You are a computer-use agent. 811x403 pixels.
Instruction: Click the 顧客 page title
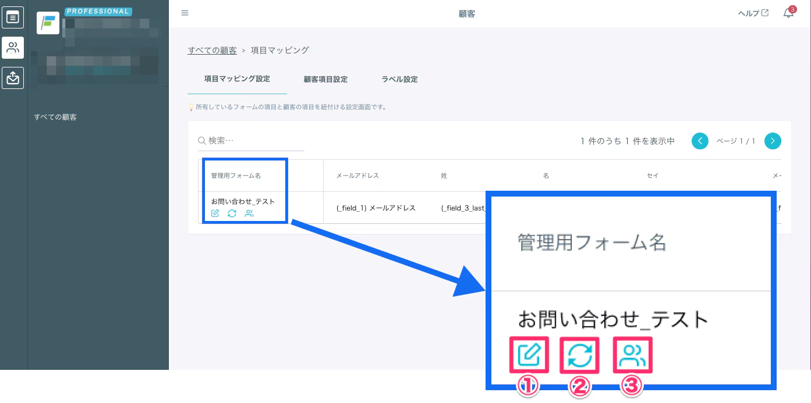467,13
